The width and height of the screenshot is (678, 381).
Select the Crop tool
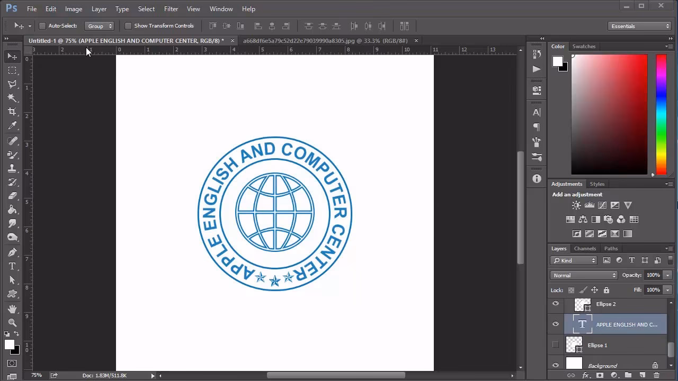point(12,112)
